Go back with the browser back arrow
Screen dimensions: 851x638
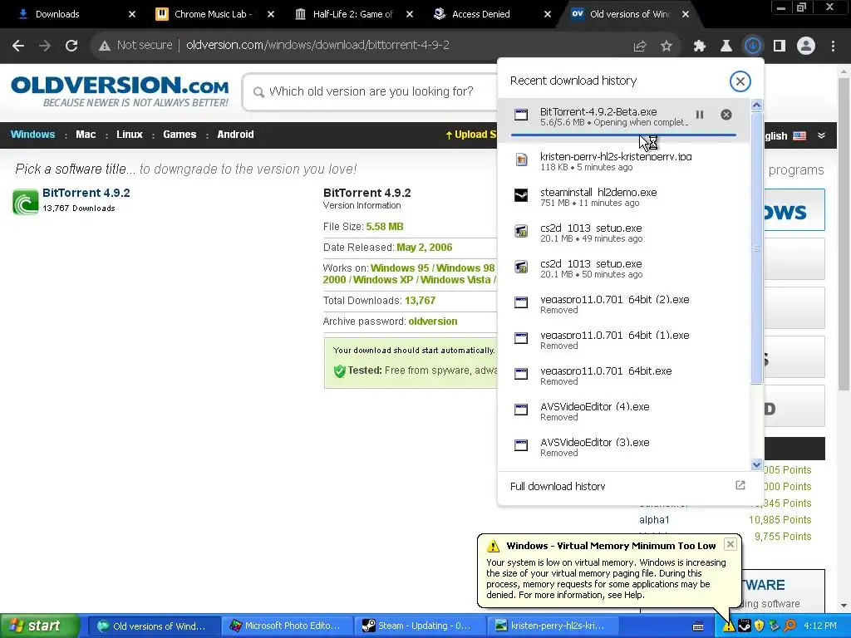point(18,46)
